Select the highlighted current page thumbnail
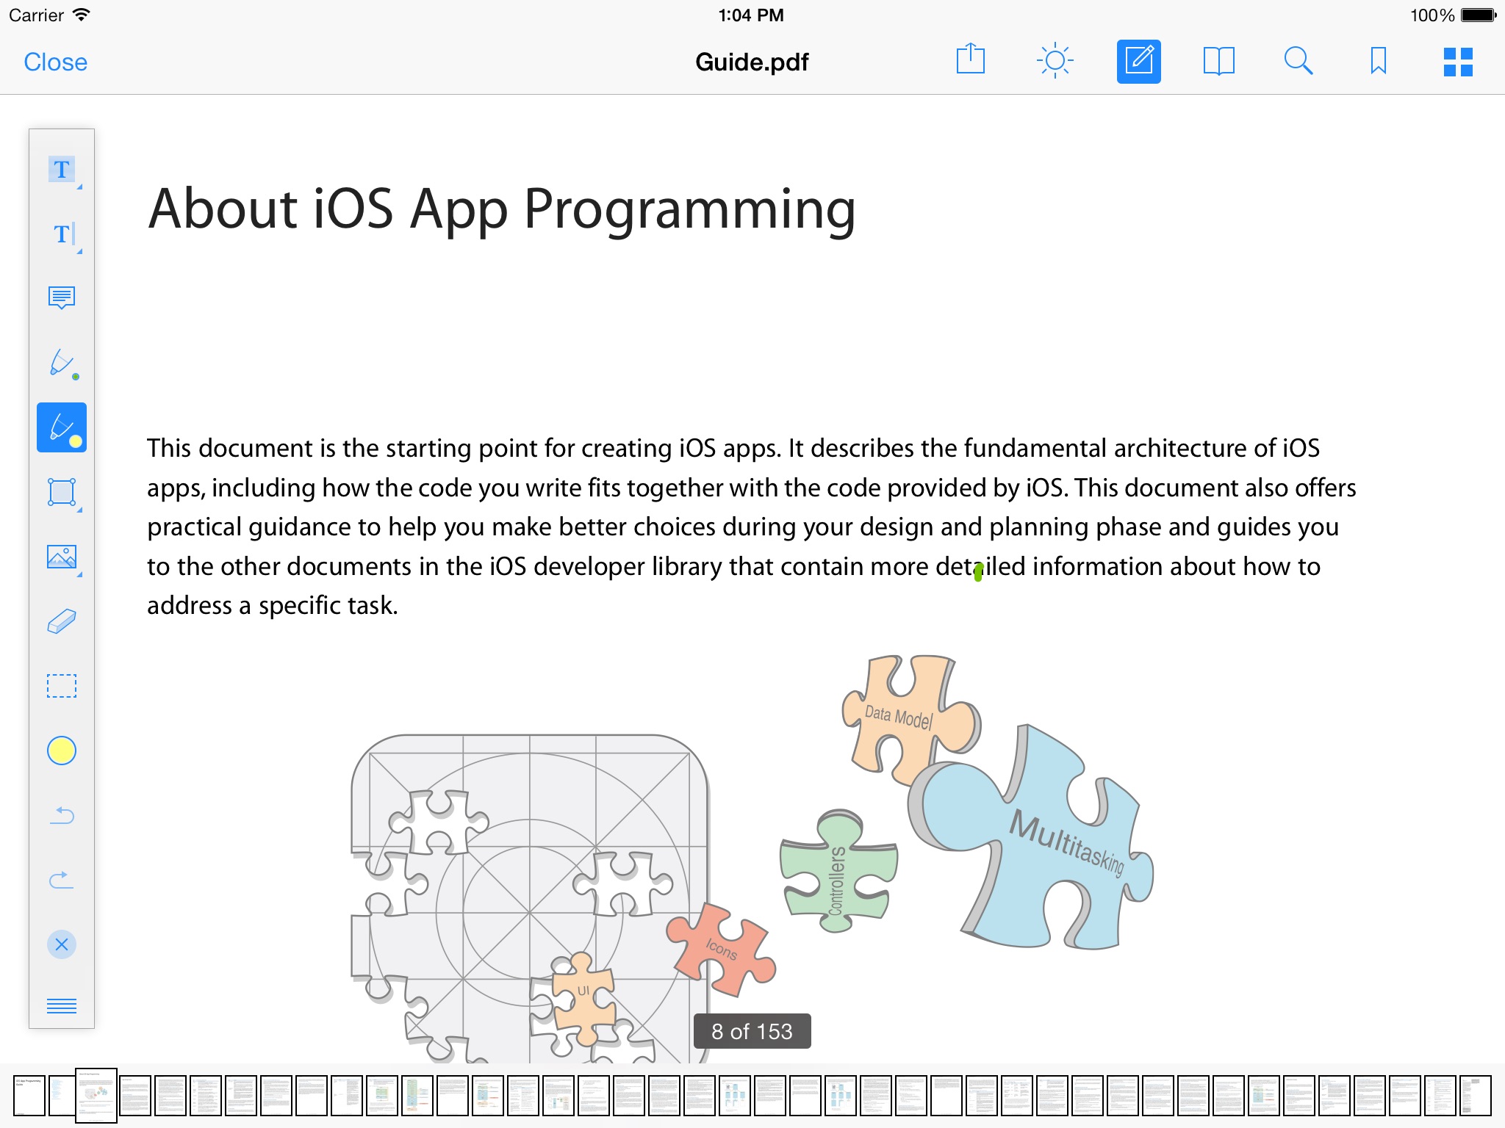The height and width of the screenshot is (1128, 1505). (x=96, y=1095)
